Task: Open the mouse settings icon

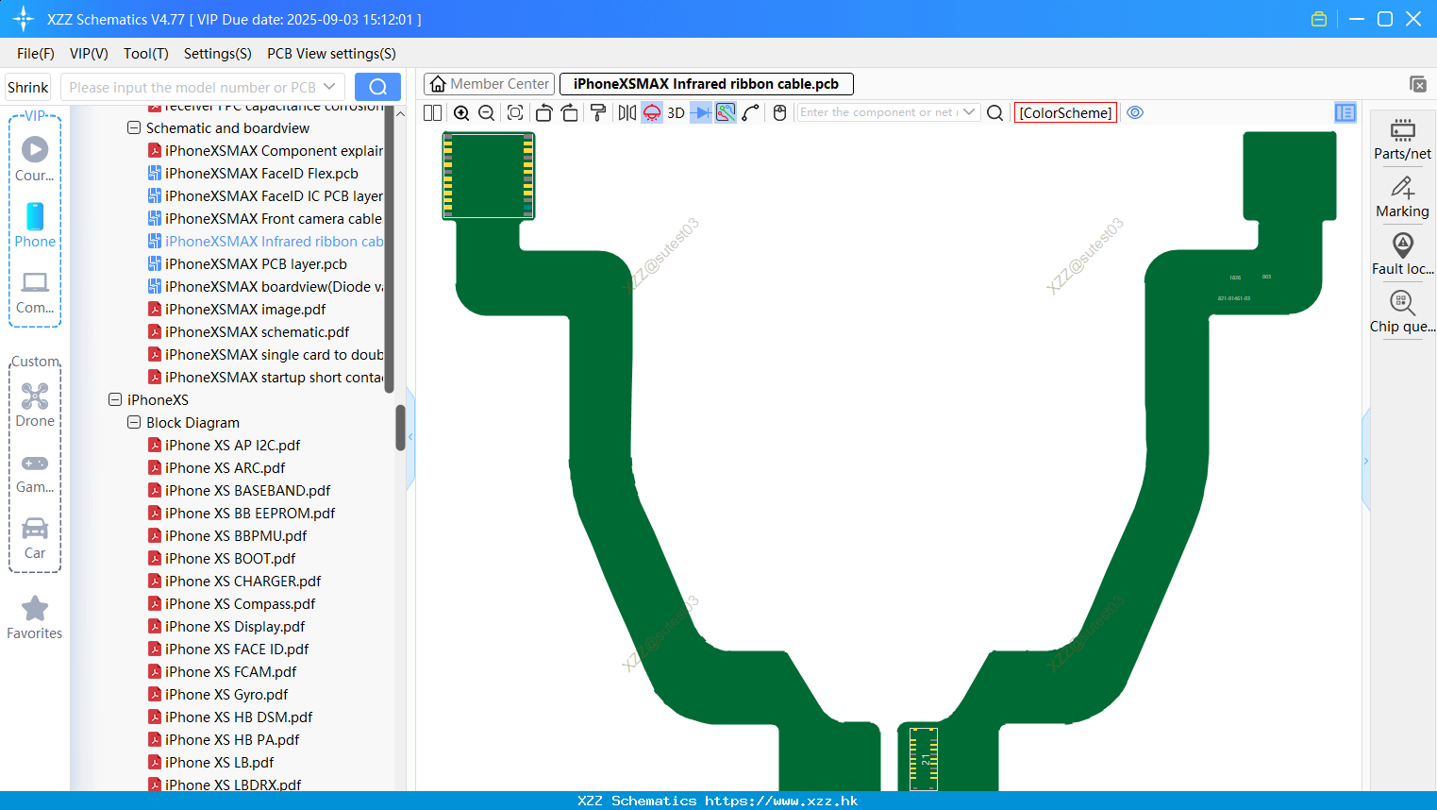Action: pyautogui.click(x=779, y=112)
